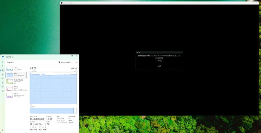
Task: Open the Processes page icon in sidebar
Action: 3,66
